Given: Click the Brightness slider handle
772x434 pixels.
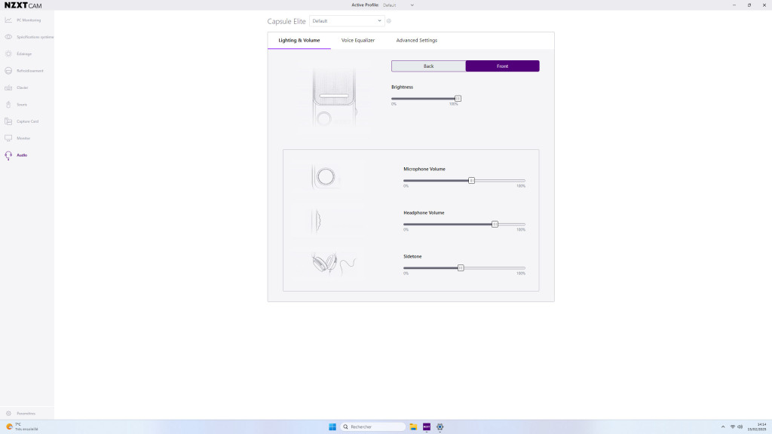Looking at the screenshot, I should (x=458, y=99).
